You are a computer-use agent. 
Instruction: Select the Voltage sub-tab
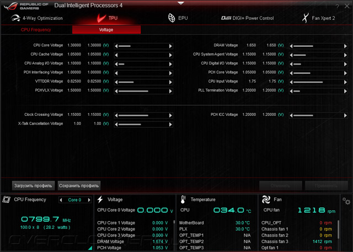coord(106,30)
